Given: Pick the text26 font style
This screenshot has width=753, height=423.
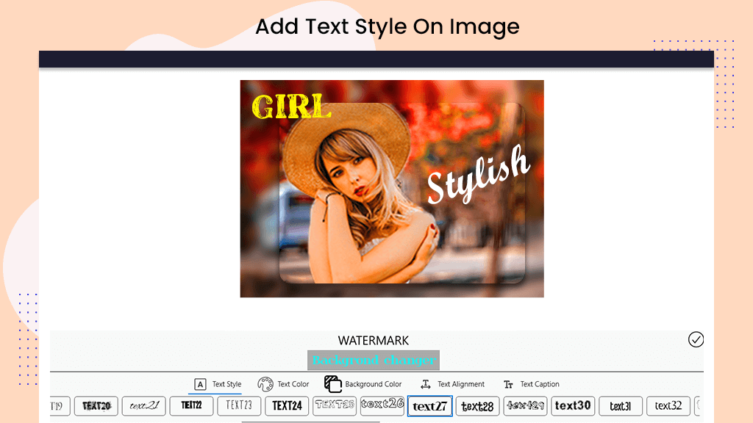Looking at the screenshot, I should [x=382, y=405].
